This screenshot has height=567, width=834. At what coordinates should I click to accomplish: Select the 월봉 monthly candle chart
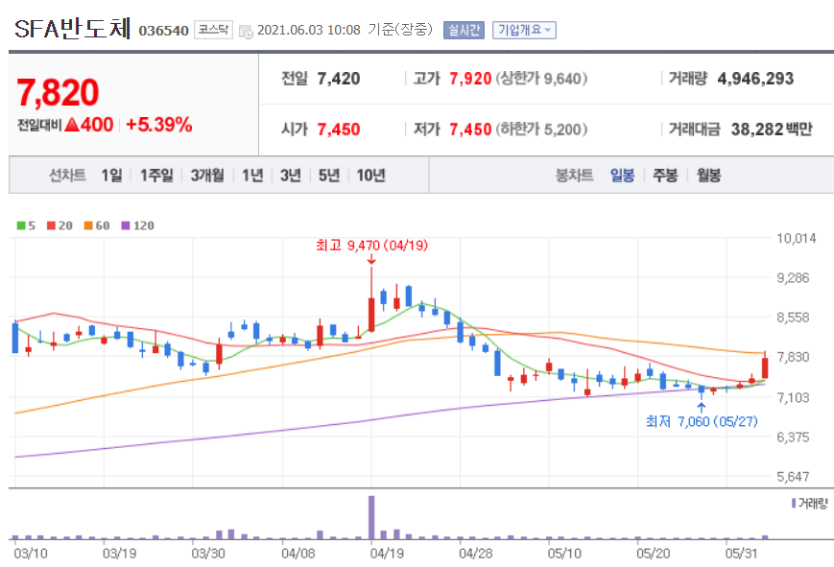pos(708,175)
